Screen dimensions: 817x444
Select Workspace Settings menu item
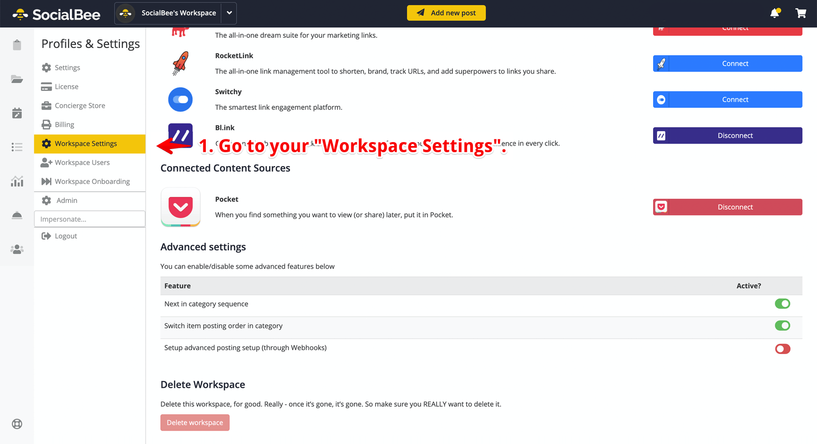pos(90,144)
